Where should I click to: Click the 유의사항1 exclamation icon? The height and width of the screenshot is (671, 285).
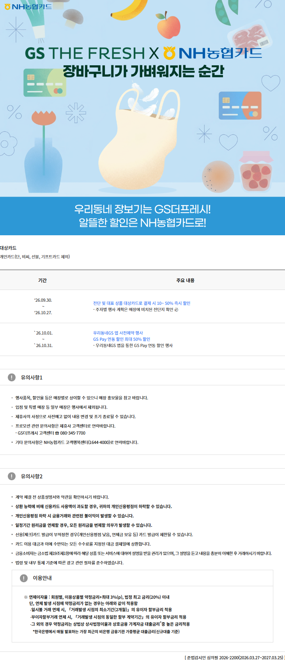(12, 377)
